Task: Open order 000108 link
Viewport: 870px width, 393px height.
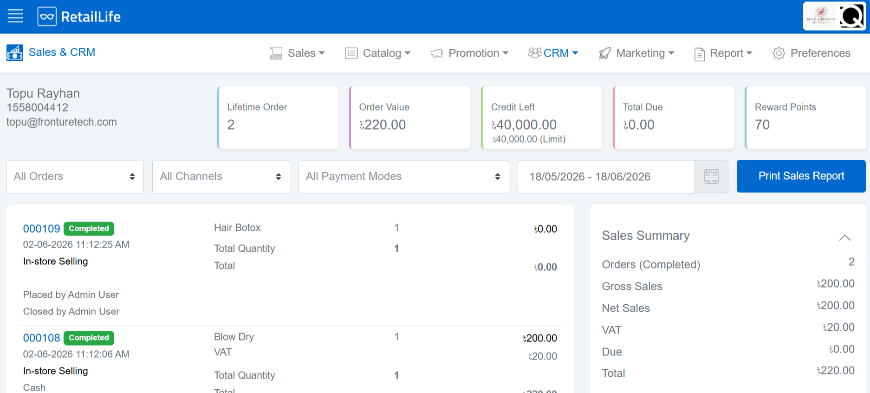Action: [x=42, y=338]
